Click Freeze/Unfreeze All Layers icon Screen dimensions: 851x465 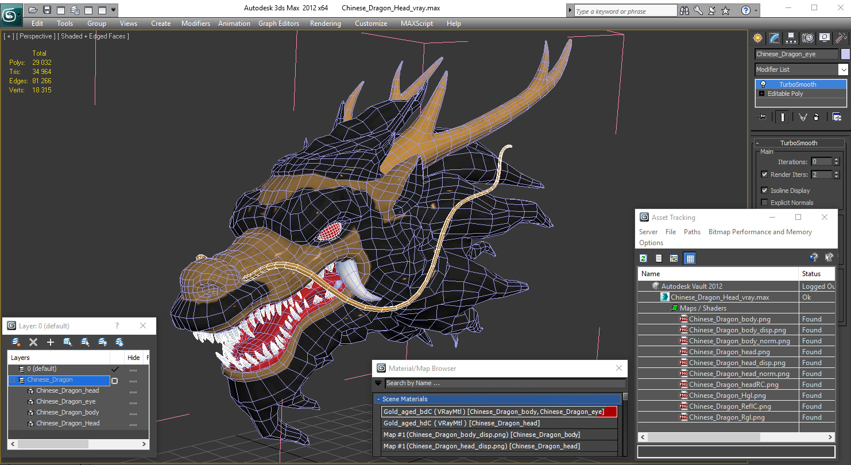pos(119,342)
